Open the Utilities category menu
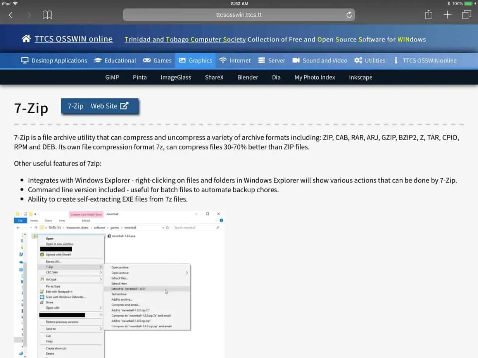478x358 pixels. pos(374,60)
